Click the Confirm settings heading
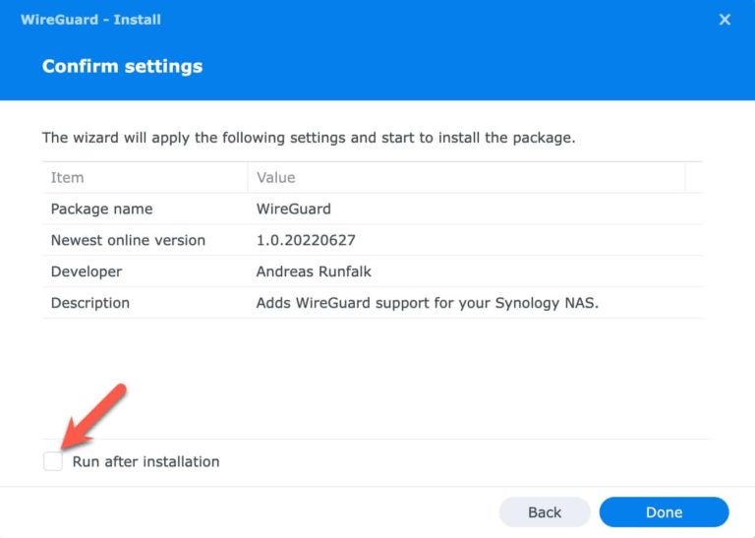 click(122, 67)
